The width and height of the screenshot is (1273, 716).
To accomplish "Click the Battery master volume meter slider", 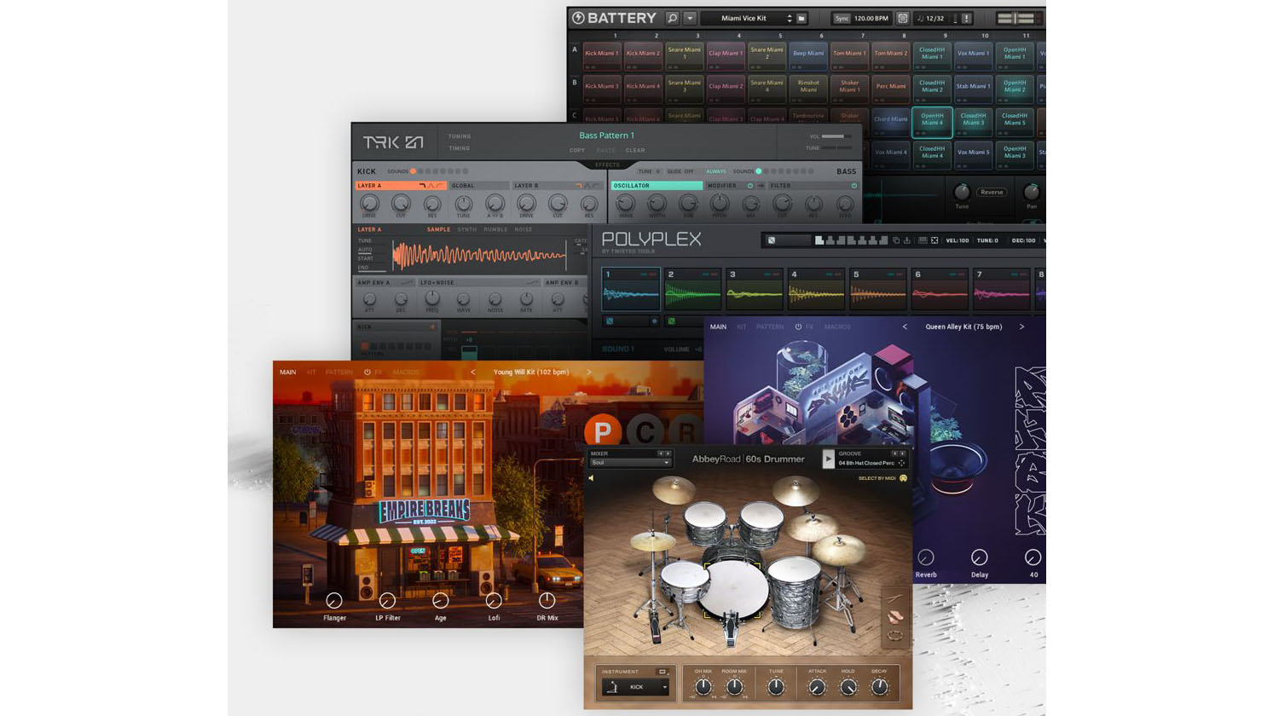I will pos(1016,18).
